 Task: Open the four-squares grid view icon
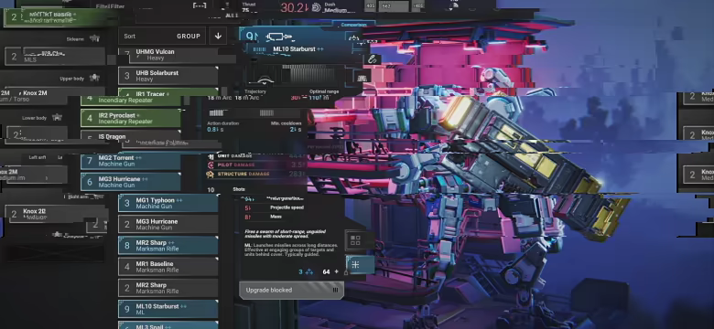[x=356, y=241]
